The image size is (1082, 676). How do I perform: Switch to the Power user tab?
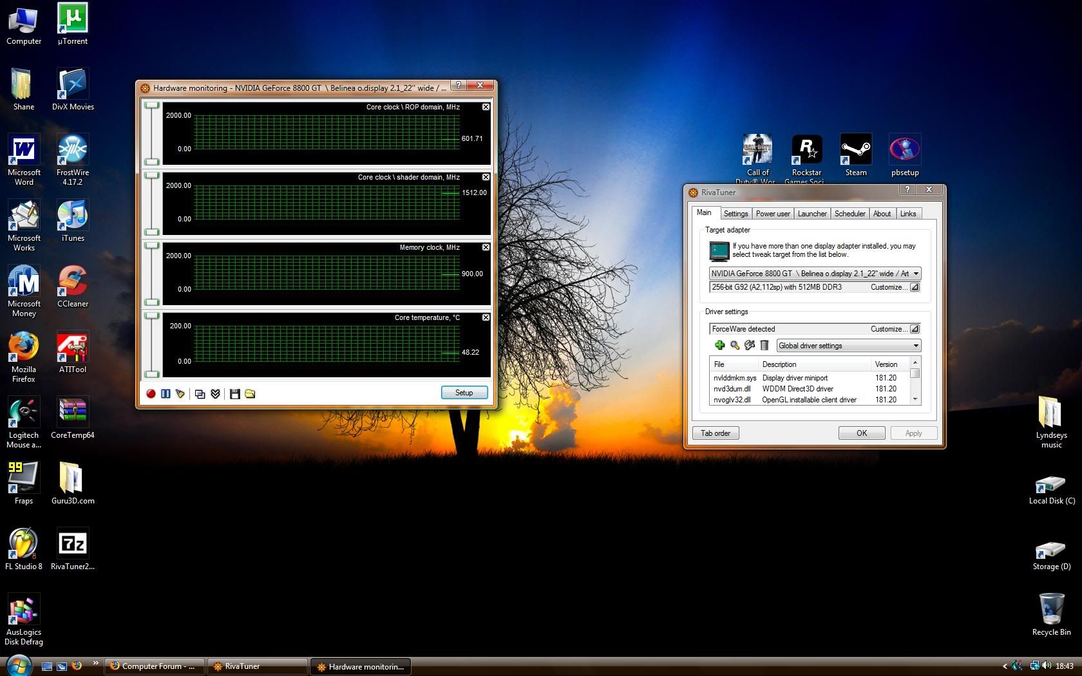(x=772, y=214)
